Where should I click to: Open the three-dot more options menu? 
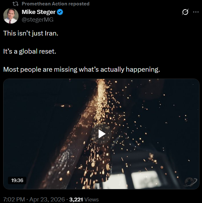196,12
